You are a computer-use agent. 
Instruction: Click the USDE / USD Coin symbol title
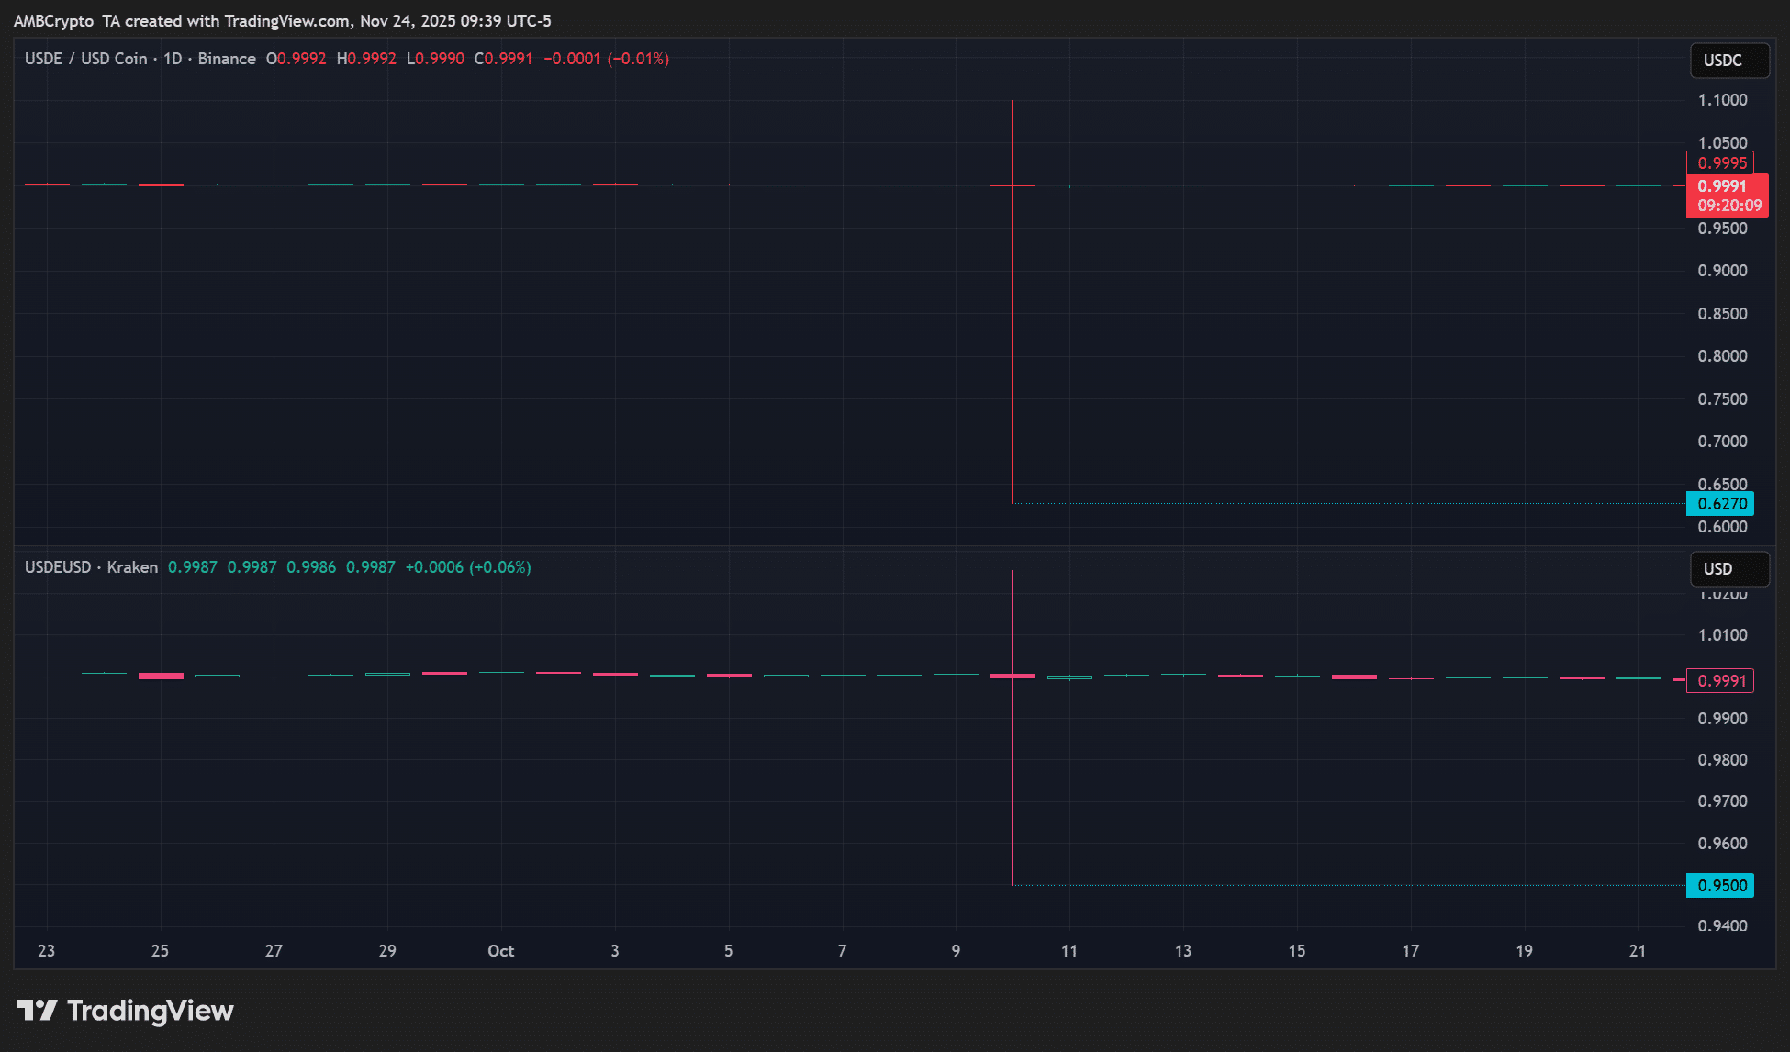pyautogui.click(x=86, y=59)
